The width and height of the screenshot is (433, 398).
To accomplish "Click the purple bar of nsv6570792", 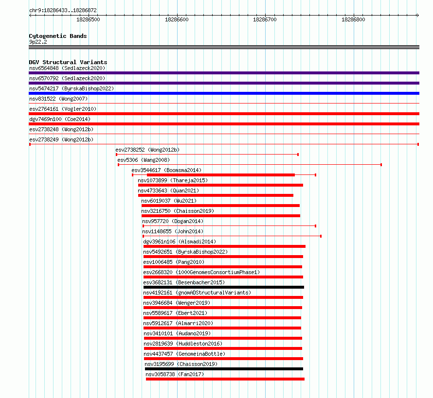I will pos(224,83).
